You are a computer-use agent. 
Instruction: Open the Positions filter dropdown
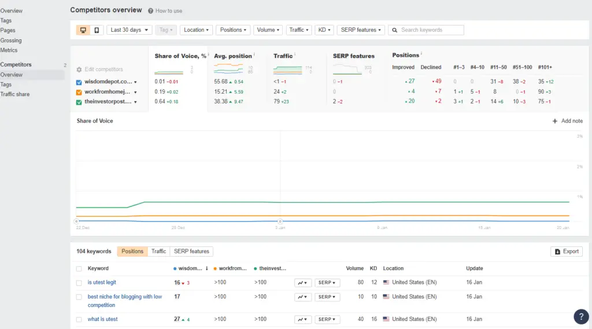click(233, 30)
